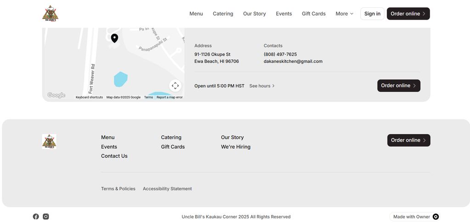Open the Facebook page icon
The height and width of the screenshot is (223, 470).
click(x=36, y=217)
